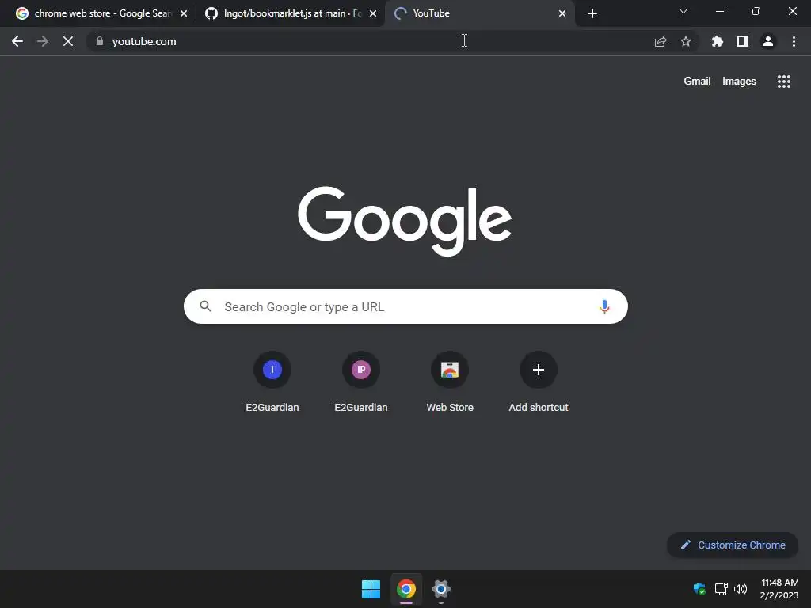
Task: Switch to the Ingot bookmarklet.js GitHub tab
Action: coord(291,13)
